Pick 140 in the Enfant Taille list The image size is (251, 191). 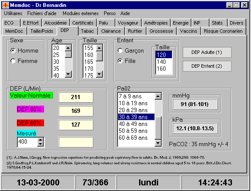coord(164,62)
